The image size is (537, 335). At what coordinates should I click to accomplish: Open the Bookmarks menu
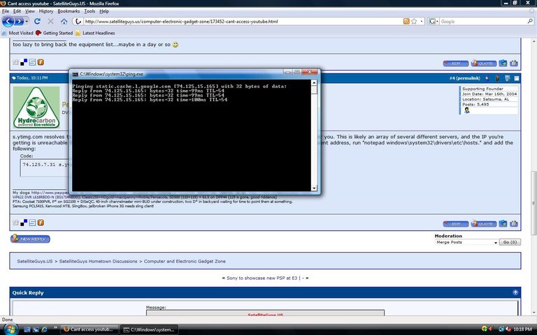coord(69,11)
